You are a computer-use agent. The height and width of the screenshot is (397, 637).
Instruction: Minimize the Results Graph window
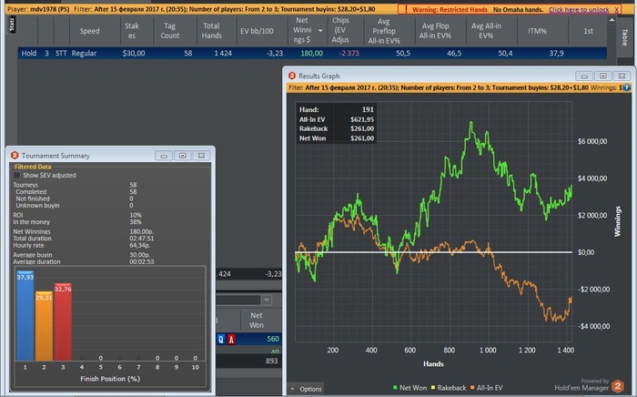(584, 76)
